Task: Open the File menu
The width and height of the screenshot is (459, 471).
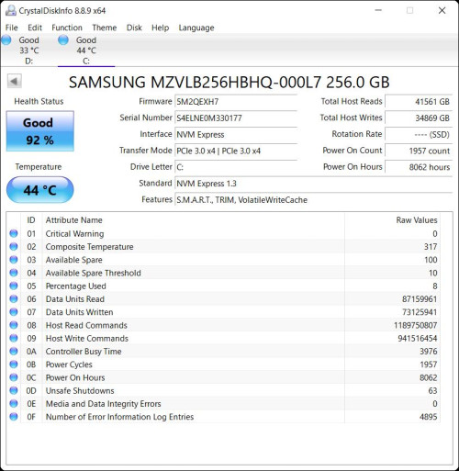Action: 12,28
